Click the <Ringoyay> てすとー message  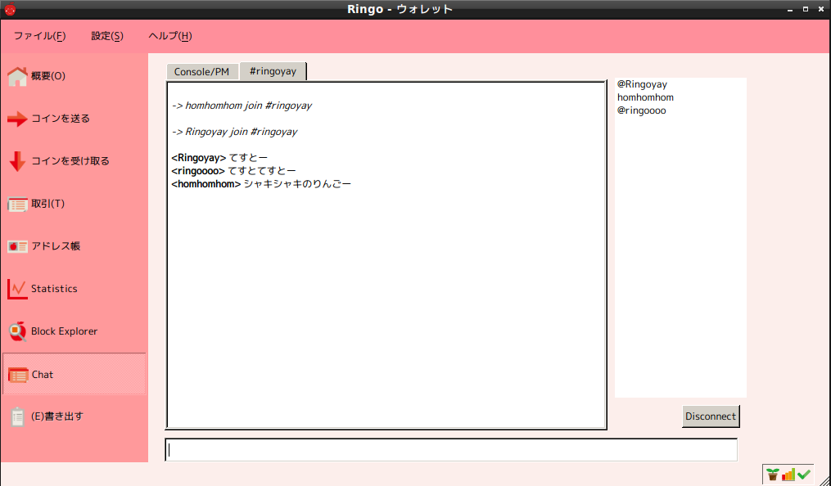(x=219, y=158)
